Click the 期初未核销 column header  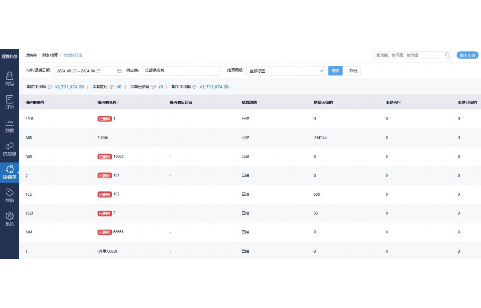(x=323, y=102)
